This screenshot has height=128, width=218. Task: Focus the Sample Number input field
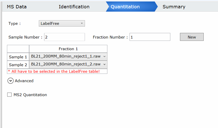(x=65, y=37)
